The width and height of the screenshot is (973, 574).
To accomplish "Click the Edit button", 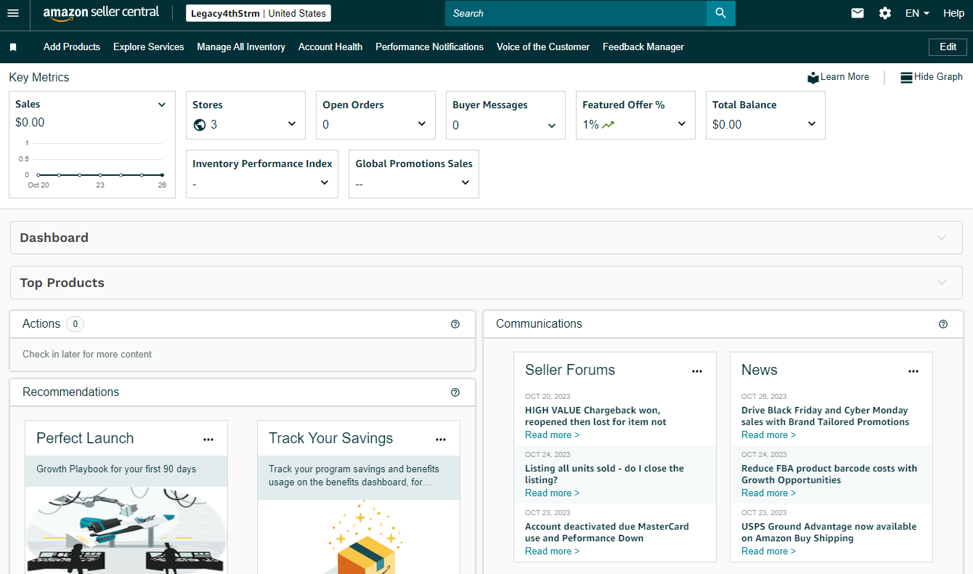I will pos(948,47).
